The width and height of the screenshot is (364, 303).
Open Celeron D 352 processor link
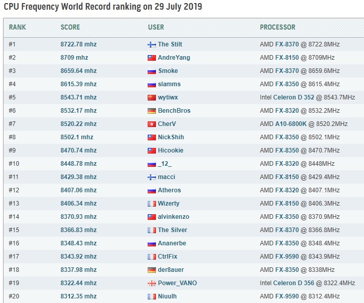pos(293,97)
